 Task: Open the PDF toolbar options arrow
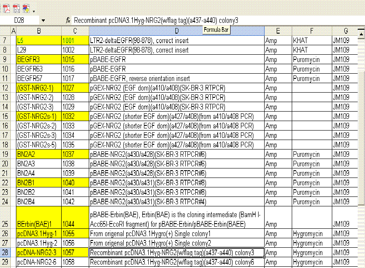coord(34,11)
